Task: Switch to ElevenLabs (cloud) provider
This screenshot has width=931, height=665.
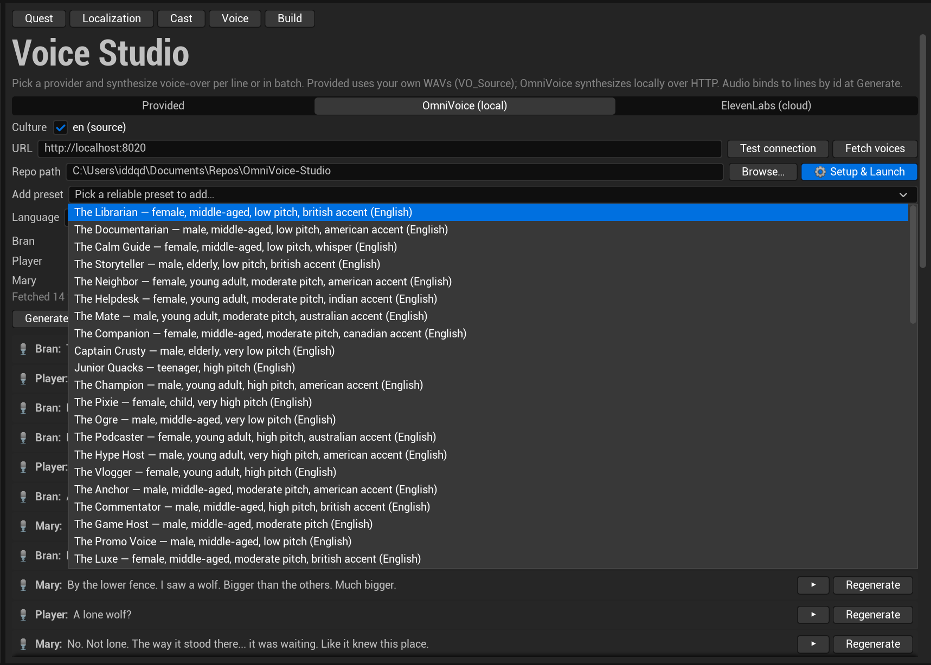Action: [766, 106]
